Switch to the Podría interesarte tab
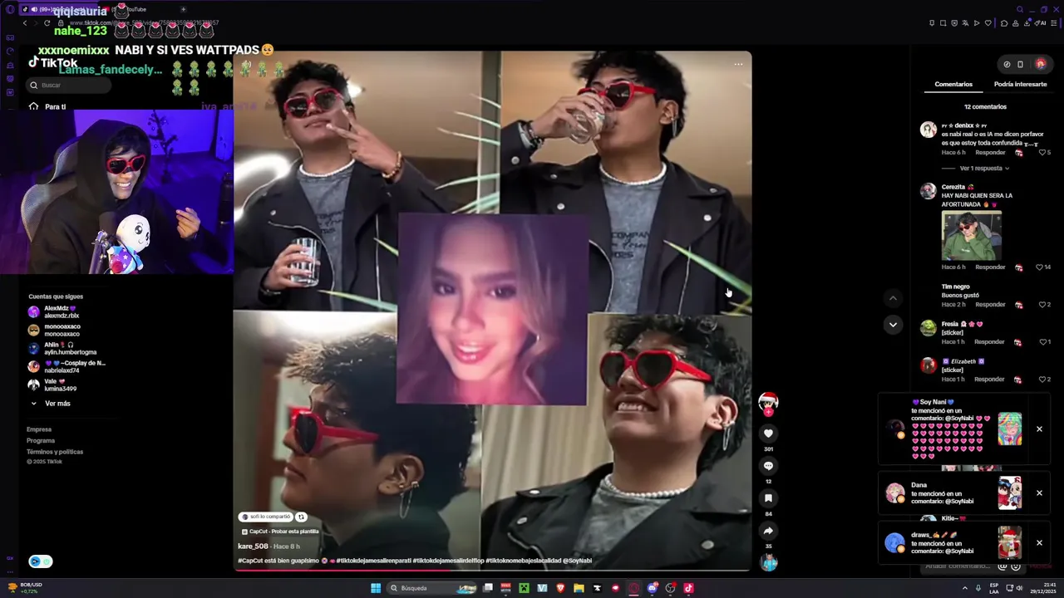The image size is (1064, 598). click(1020, 84)
